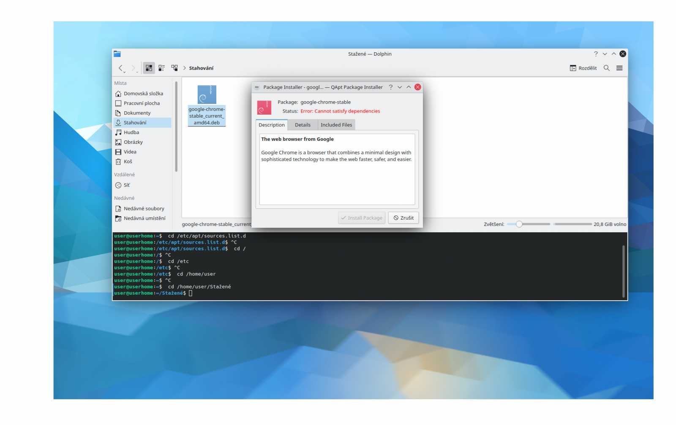Cancel installer with Zrušit button
Screen dimensions: 676x425
click(x=403, y=218)
